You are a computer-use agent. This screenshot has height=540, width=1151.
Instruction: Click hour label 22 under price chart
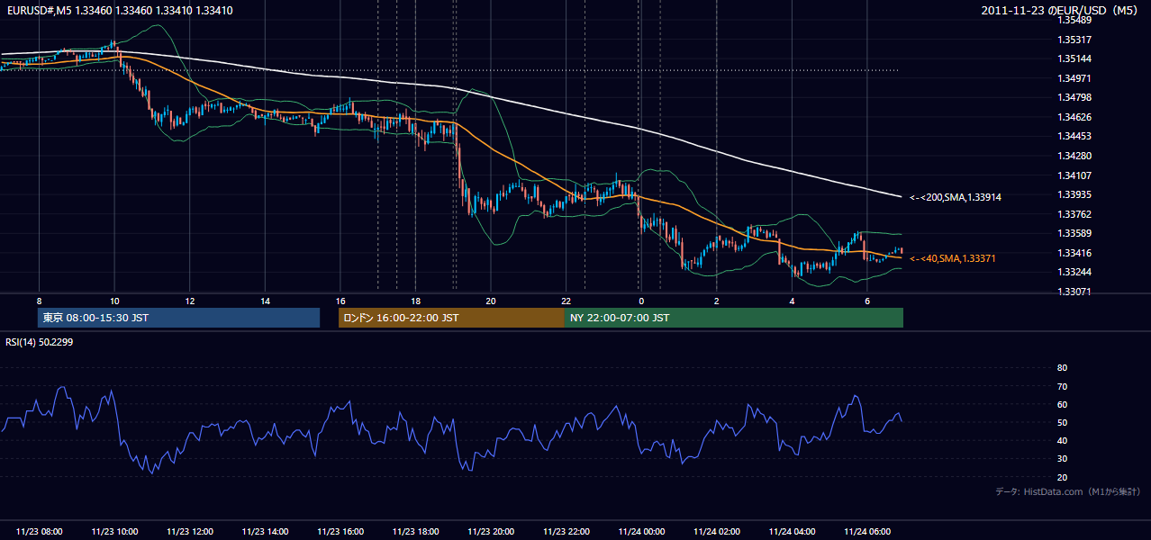pos(566,301)
